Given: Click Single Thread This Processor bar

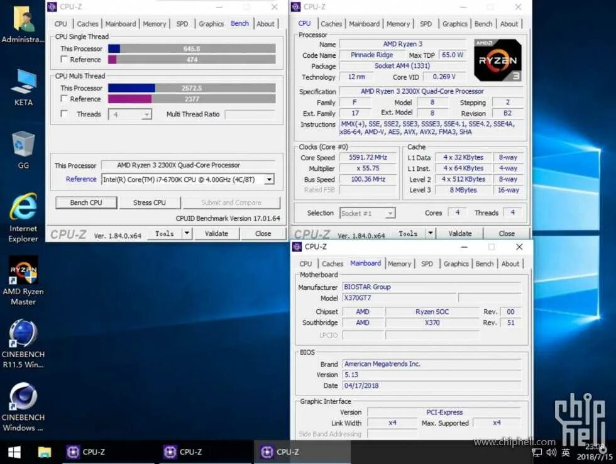Looking at the screenshot, I should pos(192,48).
